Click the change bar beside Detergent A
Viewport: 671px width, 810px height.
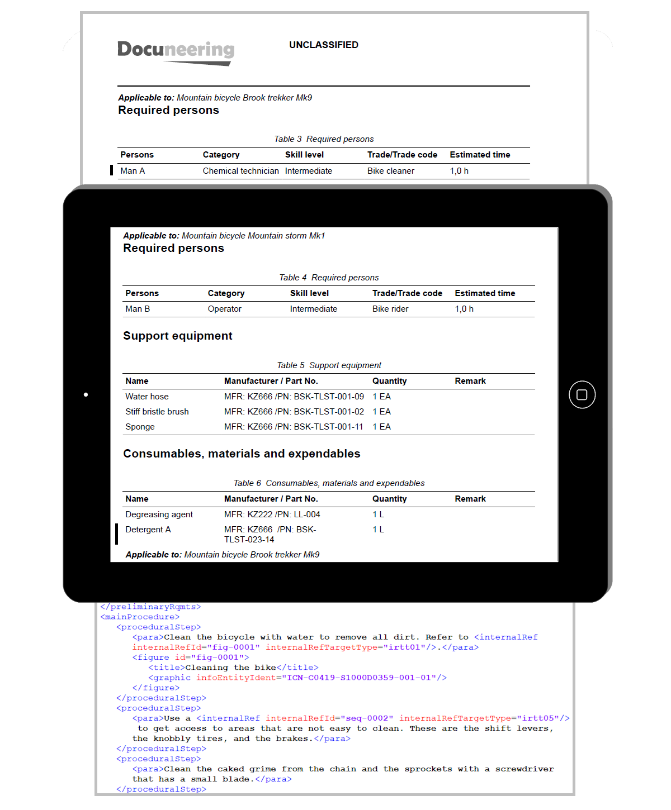[x=116, y=533]
